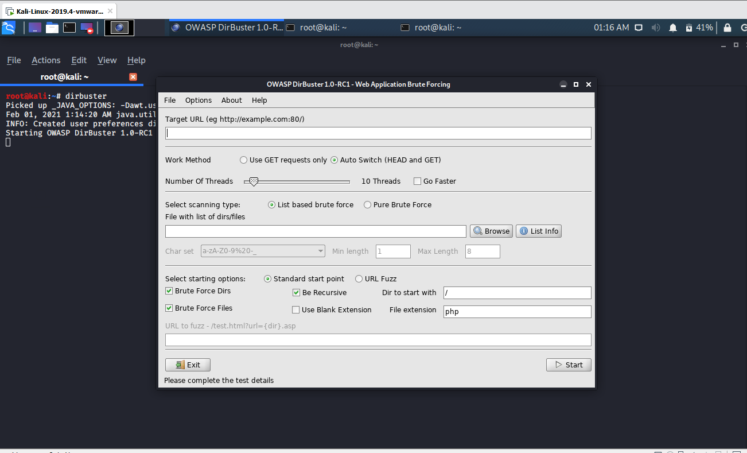
Task: Click the screen recorder launcher icon
Action: [87, 28]
